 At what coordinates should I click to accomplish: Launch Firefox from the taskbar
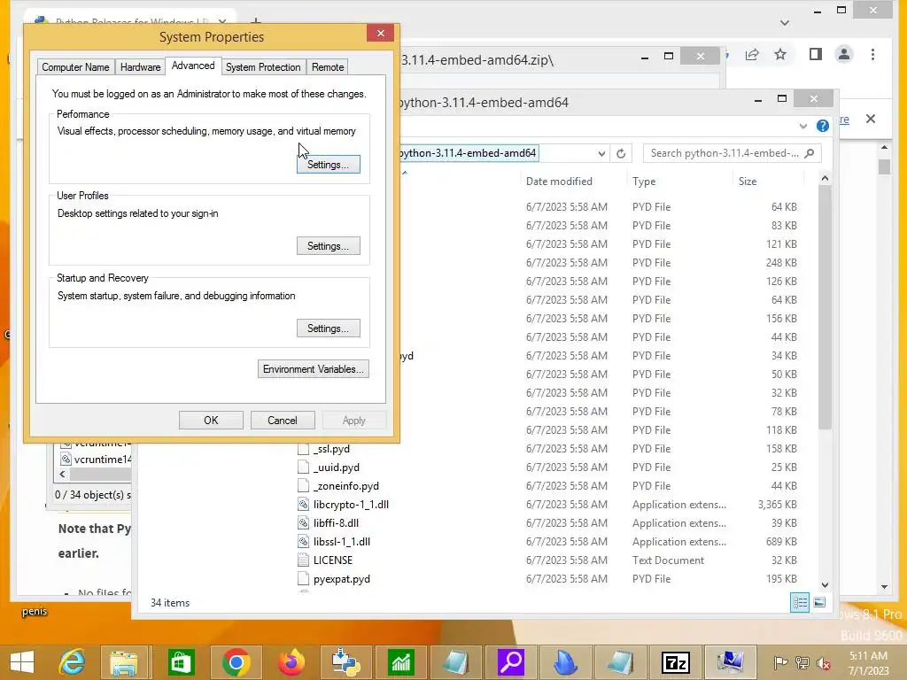click(291, 661)
